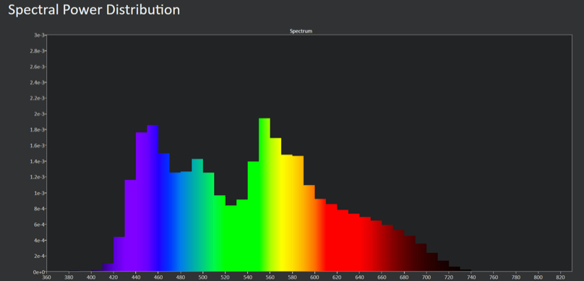Select the tallest green bar near 555 nm
This screenshot has height=281, width=584.
click(x=265, y=194)
